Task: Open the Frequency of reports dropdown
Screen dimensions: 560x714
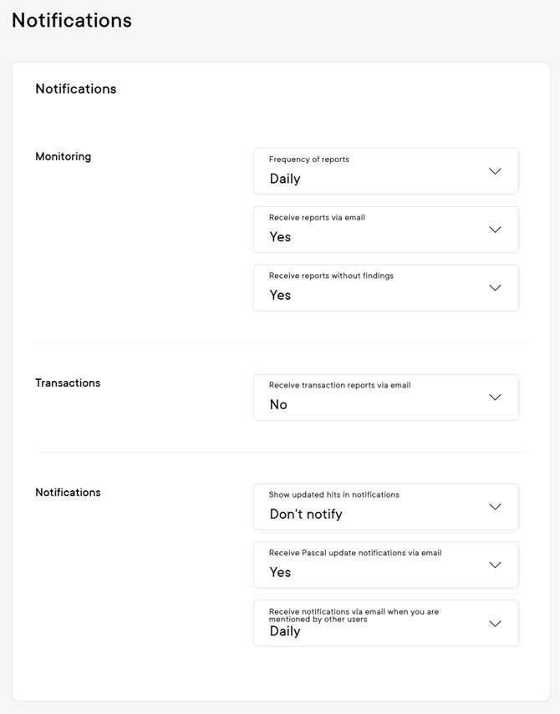Action: pos(384,171)
